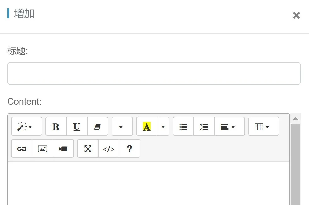
Task: Click the Insert Video camera icon
Action: 63,149
